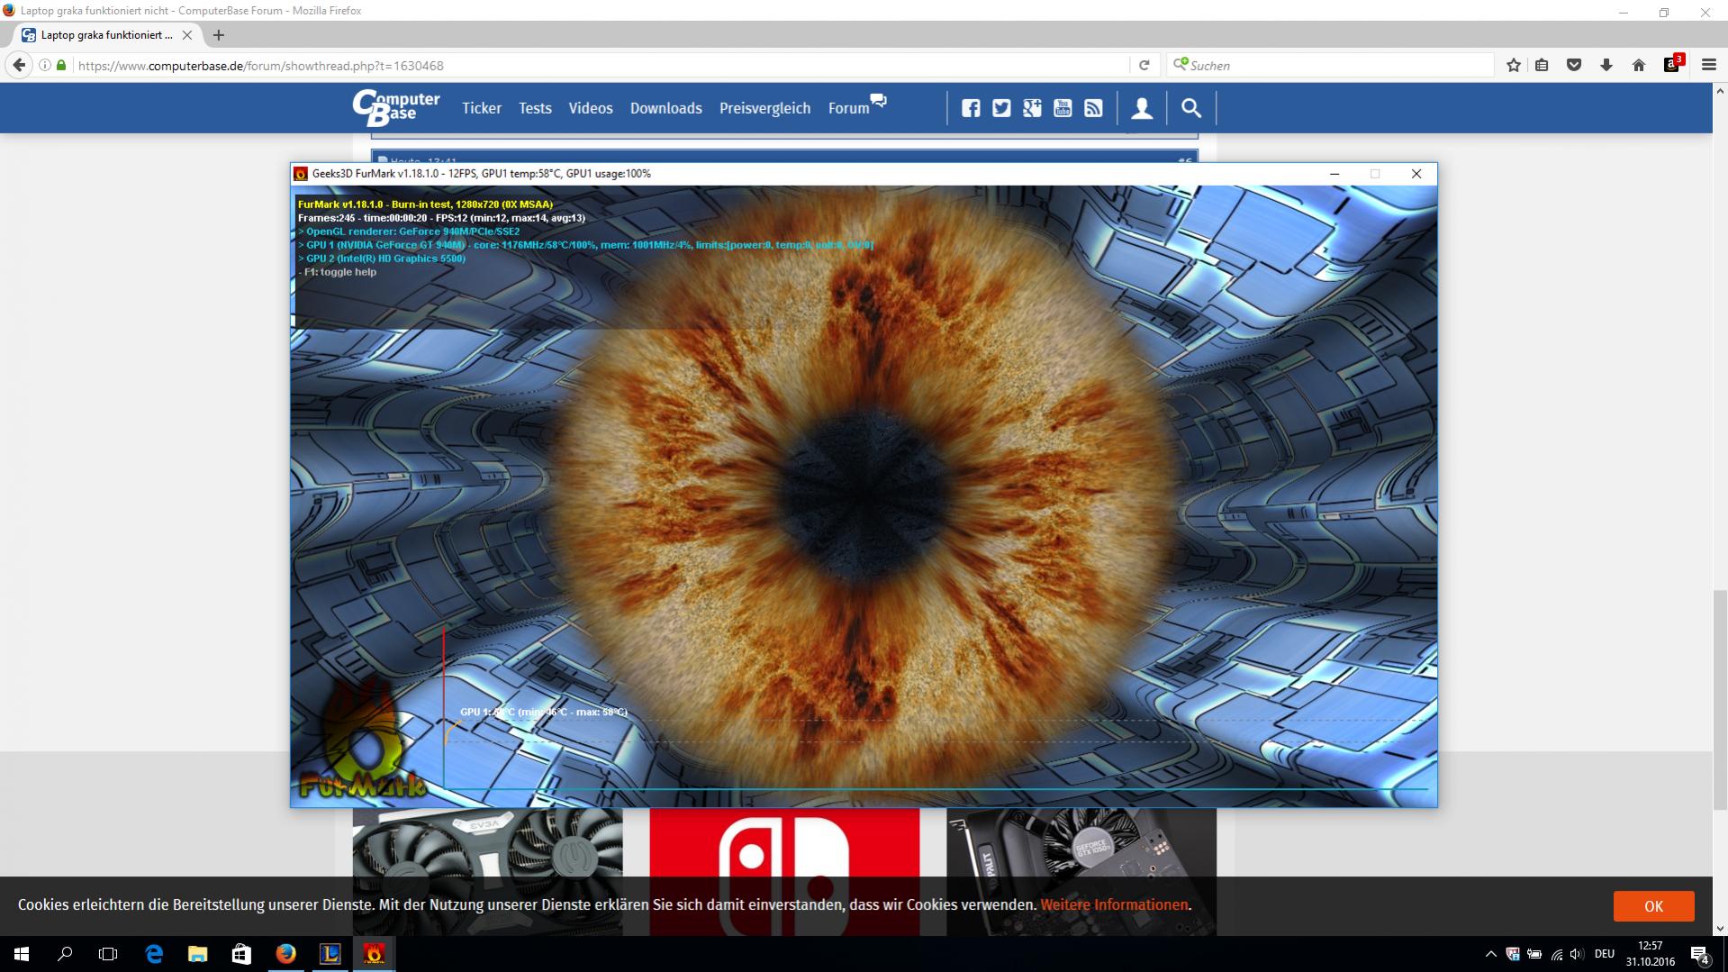Switch to Firefox in the taskbar

pyautogui.click(x=285, y=954)
